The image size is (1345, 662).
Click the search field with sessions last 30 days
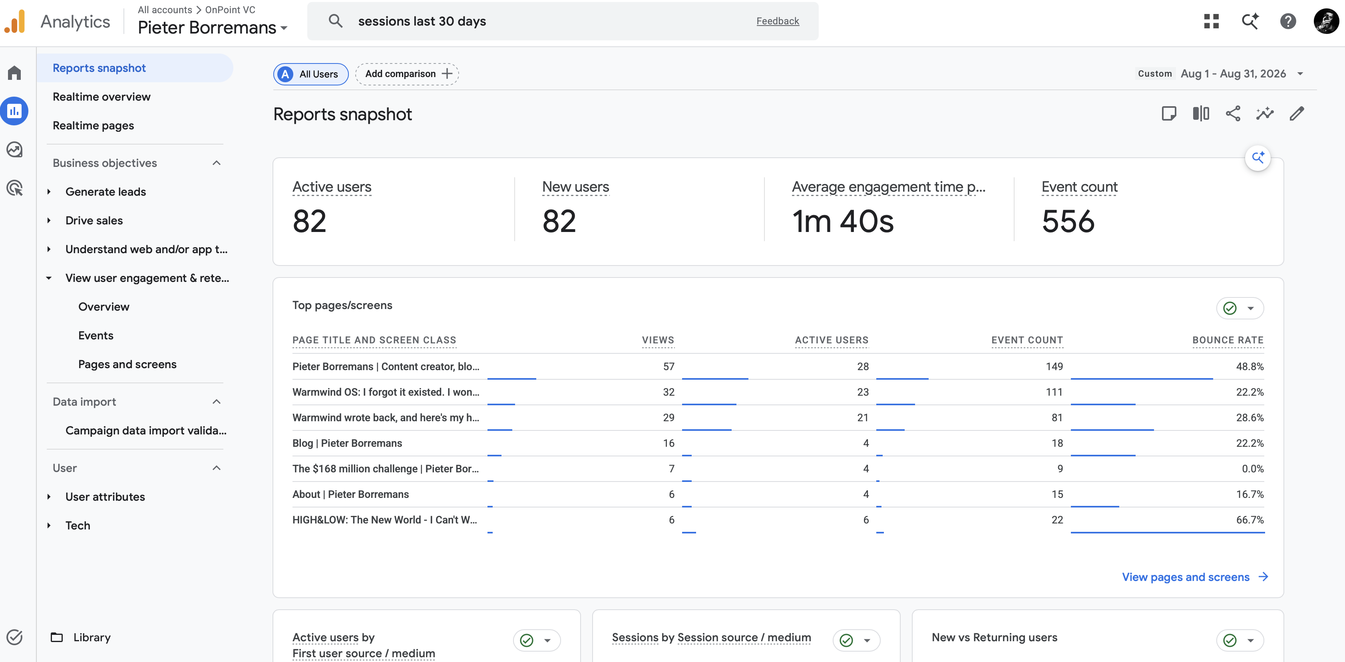pos(562,21)
